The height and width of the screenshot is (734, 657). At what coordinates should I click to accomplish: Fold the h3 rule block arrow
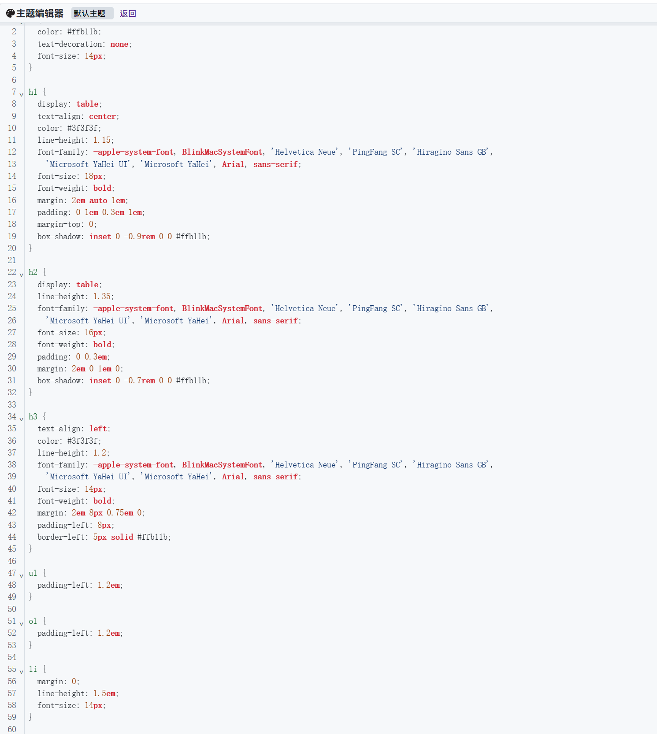(21, 419)
